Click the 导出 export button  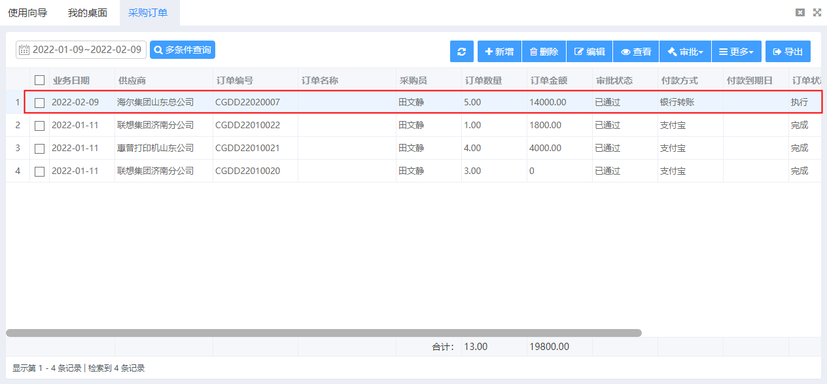point(788,52)
